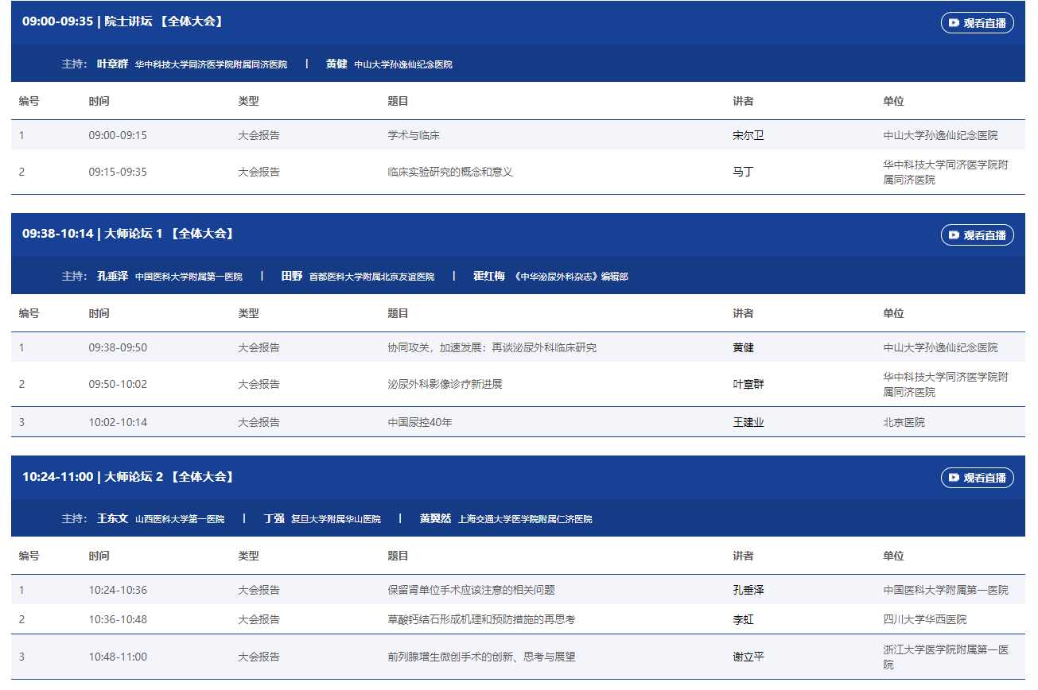This screenshot has width=1038, height=690.
Task: Click time cell 09:38-09:50
Action: [118, 347]
